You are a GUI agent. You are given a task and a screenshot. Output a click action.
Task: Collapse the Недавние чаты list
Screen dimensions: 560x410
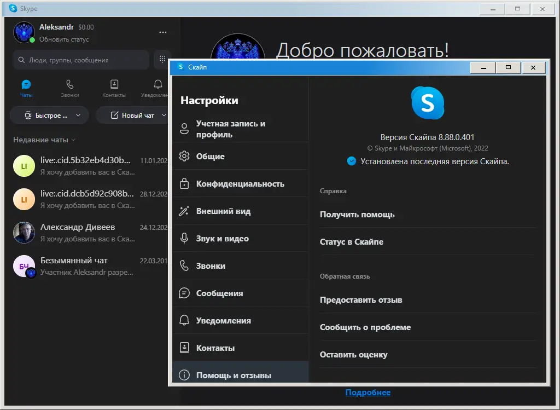click(x=74, y=140)
